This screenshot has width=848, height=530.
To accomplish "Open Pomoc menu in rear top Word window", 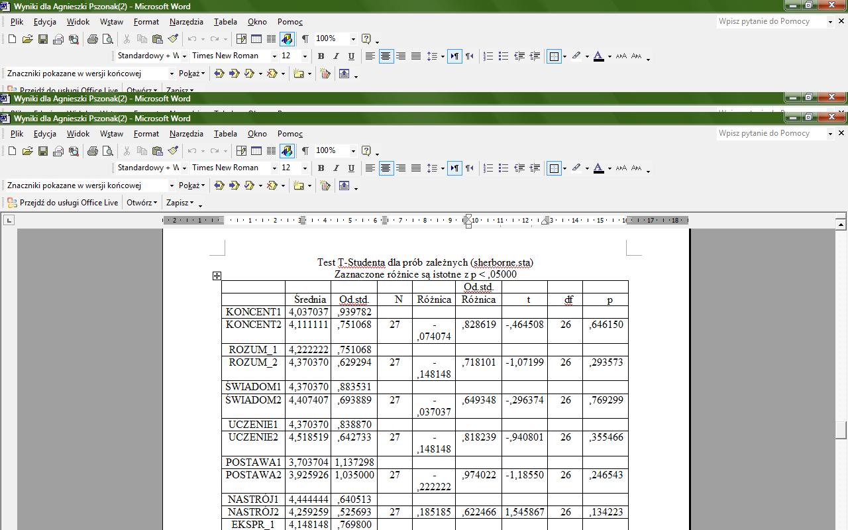I will [x=290, y=22].
